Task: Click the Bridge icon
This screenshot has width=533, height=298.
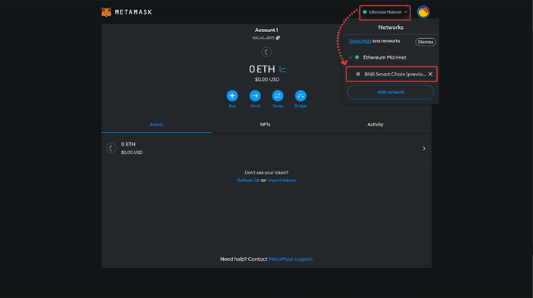Action: [301, 96]
